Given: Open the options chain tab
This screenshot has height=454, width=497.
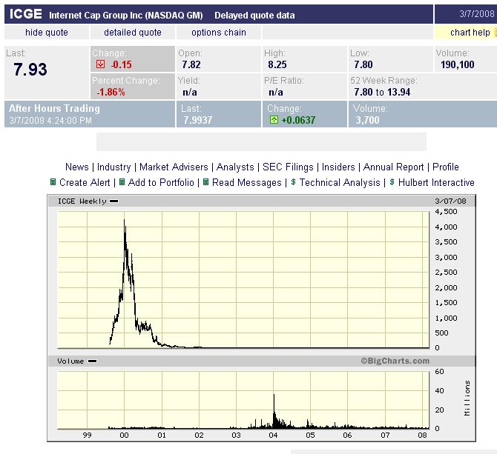Looking at the screenshot, I should pyautogui.click(x=219, y=33).
